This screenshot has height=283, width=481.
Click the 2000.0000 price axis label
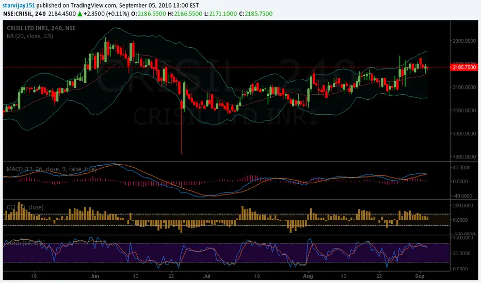tap(464, 111)
